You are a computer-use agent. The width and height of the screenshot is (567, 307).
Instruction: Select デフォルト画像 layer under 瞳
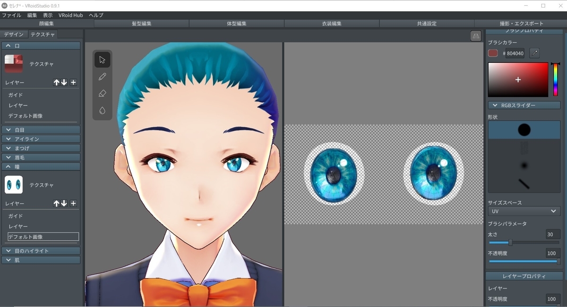[x=43, y=237]
